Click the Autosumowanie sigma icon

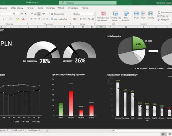coord(159,12)
